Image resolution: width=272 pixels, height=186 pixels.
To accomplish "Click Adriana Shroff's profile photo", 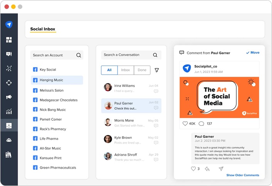I will point(108,156).
